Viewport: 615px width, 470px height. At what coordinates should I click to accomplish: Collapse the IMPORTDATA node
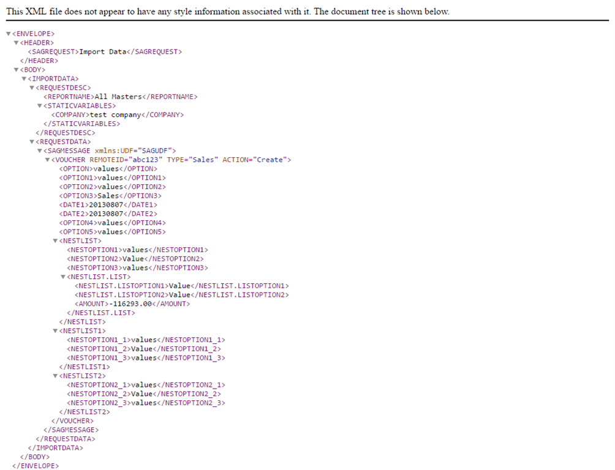click(x=24, y=79)
